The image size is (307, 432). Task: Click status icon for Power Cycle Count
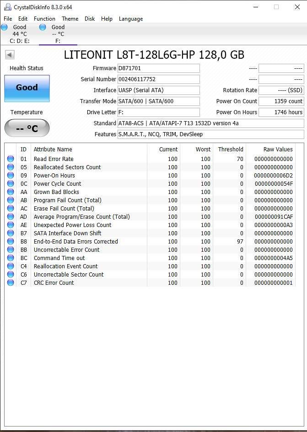coord(11,183)
